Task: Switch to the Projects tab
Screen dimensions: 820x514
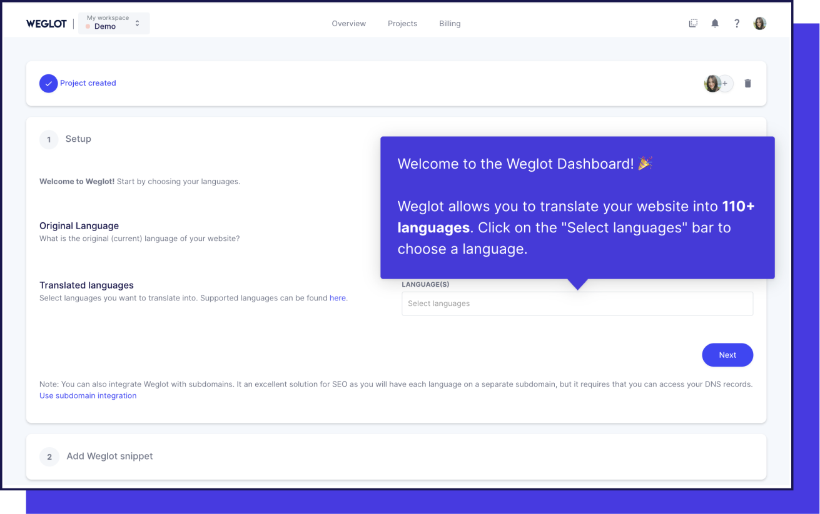Action: point(402,23)
